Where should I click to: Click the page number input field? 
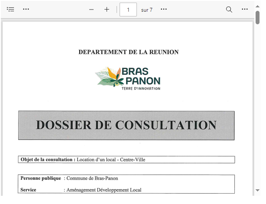[x=128, y=10]
